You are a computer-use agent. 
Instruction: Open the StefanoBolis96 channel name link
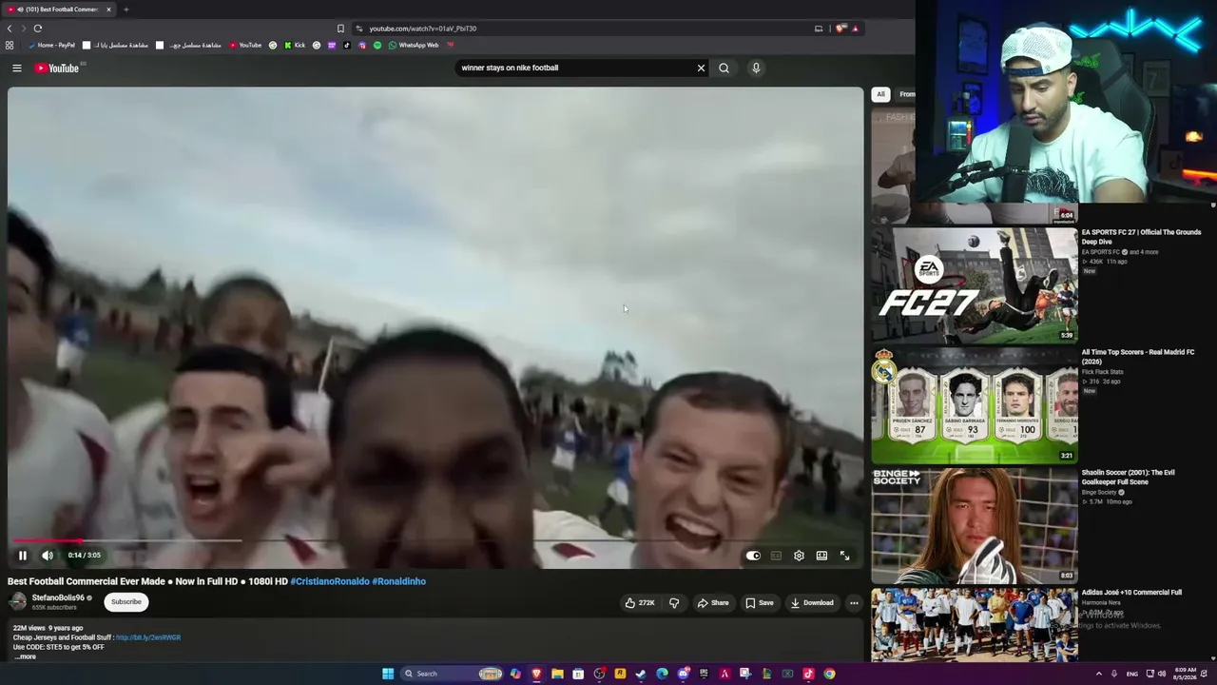(58, 597)
